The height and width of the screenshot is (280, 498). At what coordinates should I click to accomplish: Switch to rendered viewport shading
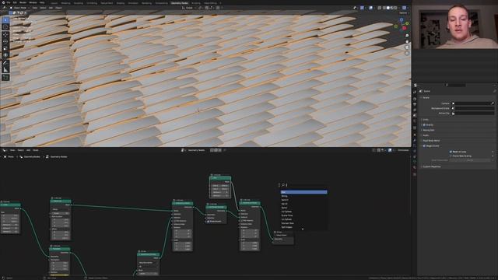pyautogui.click(x=396, y=8)
